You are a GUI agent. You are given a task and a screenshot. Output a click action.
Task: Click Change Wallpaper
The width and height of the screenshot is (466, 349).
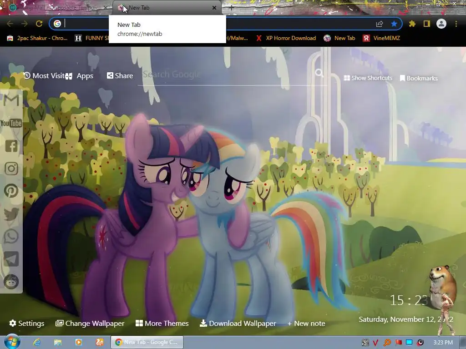point(90,323)
